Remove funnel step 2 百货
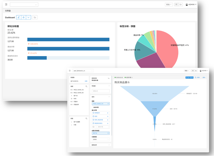 (108, 117)
